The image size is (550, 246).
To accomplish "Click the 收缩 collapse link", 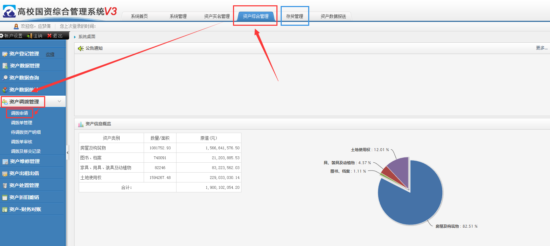I will pyautogui.click(x=50, y=54).
